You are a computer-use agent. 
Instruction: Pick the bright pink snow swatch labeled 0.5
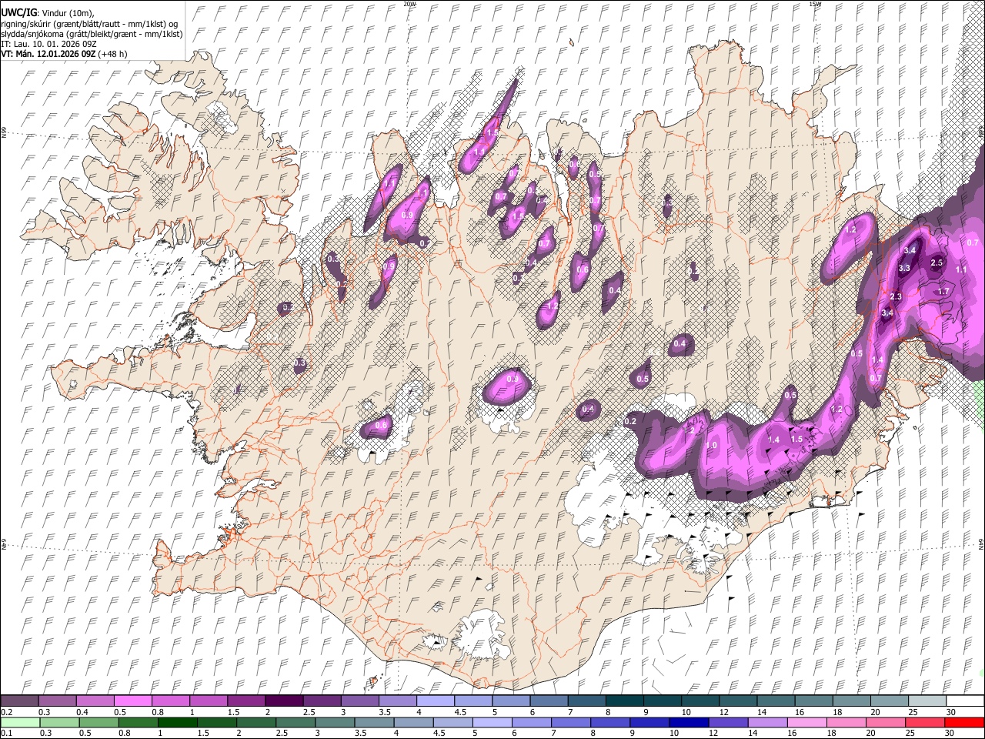pos(132,701)
